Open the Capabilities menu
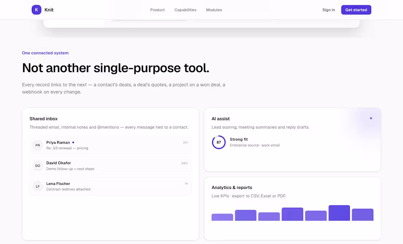The image size is (403, 244). pos(185,10)
